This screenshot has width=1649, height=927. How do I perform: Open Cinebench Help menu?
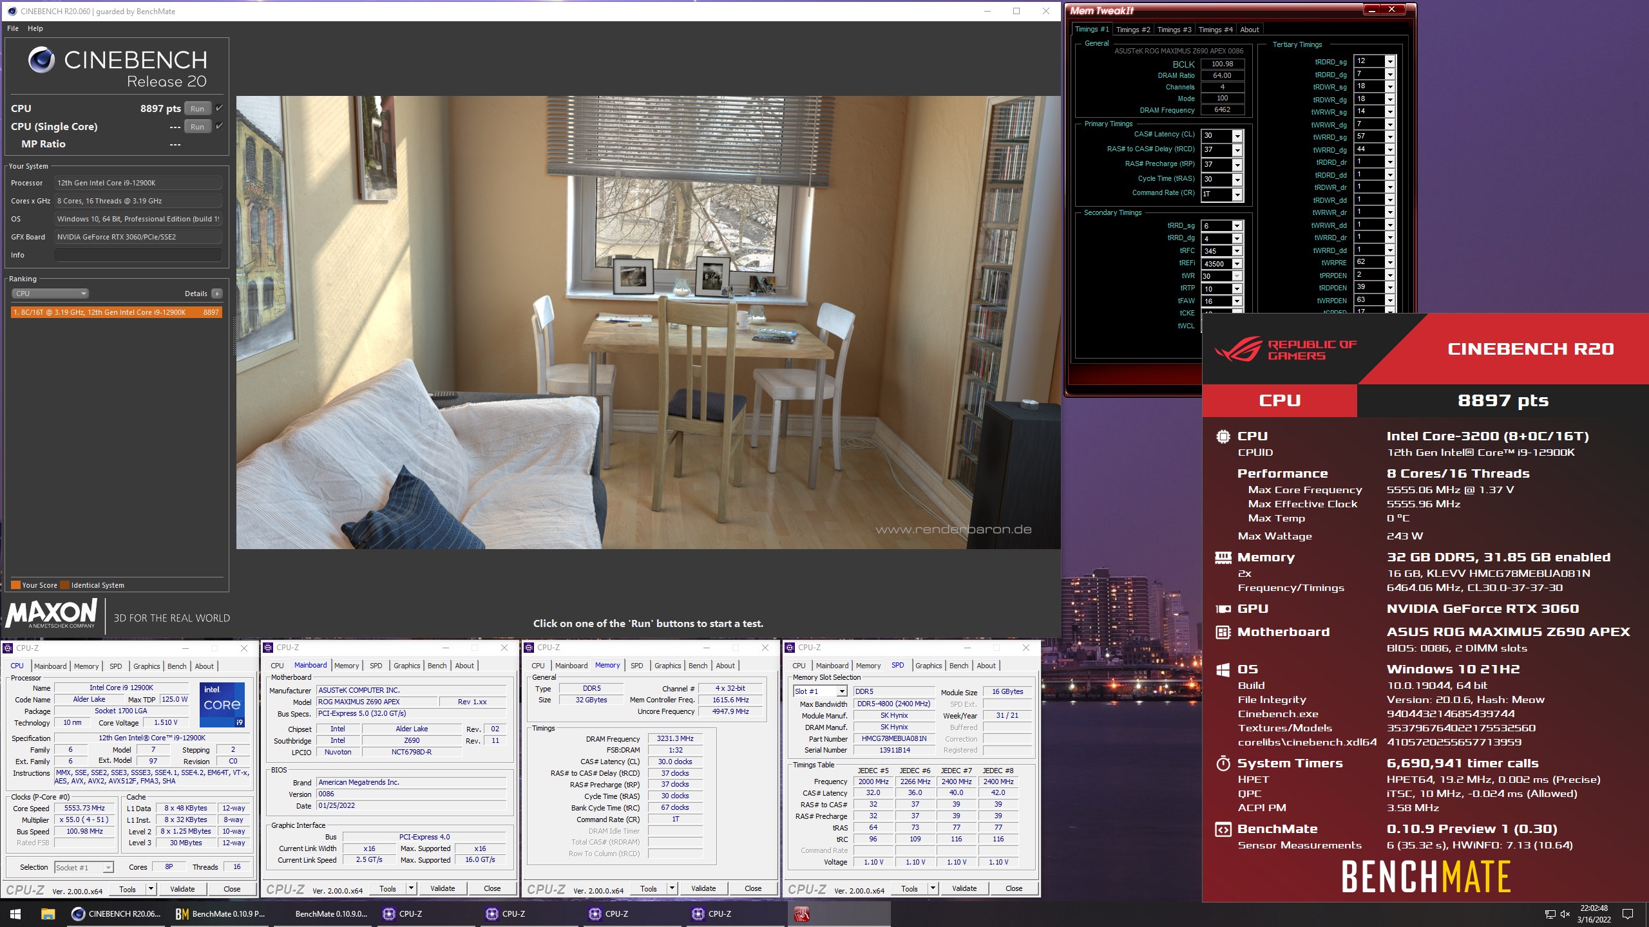pos(35,28)
